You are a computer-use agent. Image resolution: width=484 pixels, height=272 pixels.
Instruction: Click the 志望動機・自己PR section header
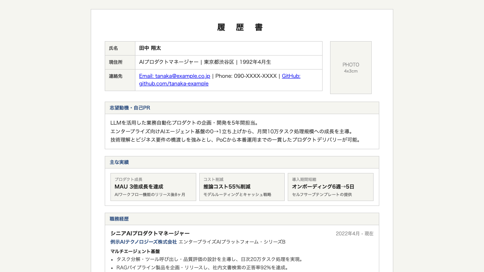pyautogui.click(x=242, y=108)
